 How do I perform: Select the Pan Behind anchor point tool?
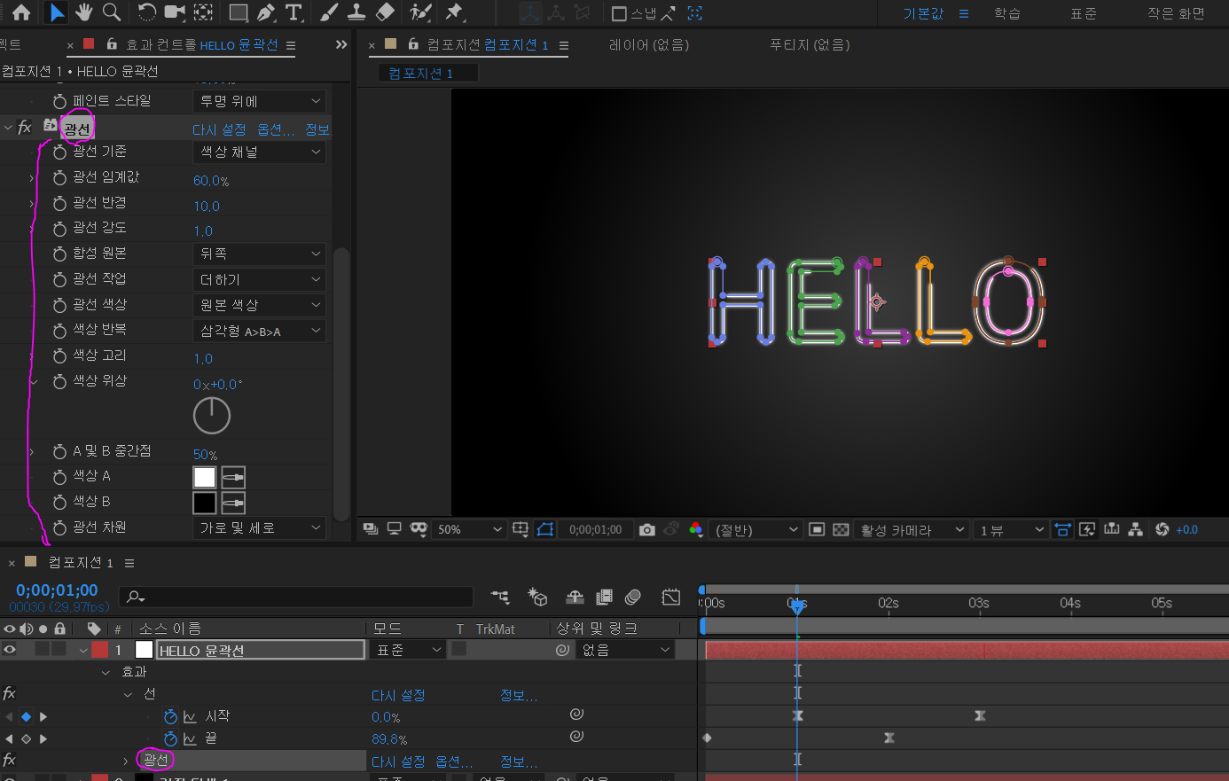click(204, 12)
